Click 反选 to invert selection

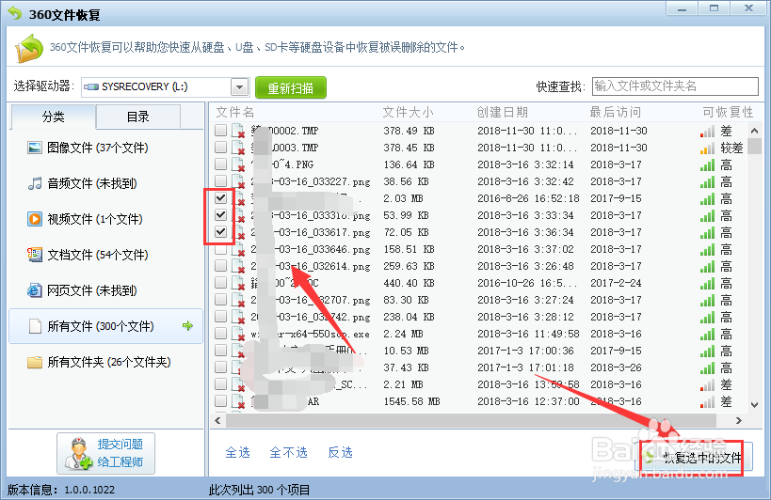pyautogui.click(x=340, y=452)
